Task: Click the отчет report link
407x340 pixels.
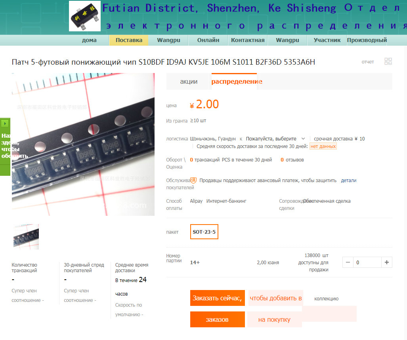Action: [367, 62]
